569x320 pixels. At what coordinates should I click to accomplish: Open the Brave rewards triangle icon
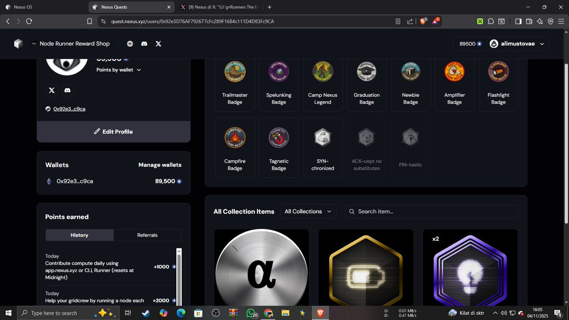(x=435, y=21)
